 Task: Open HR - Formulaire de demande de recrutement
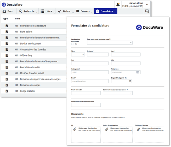[x=37, y=38]
